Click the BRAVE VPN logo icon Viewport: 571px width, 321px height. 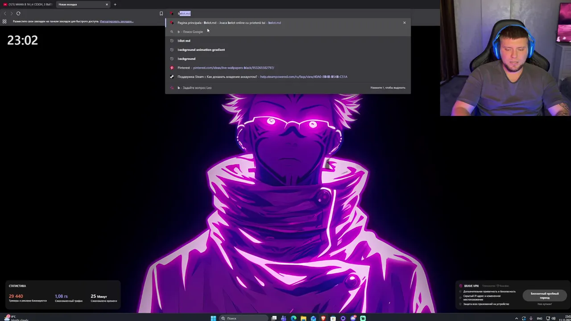pyautogui.click(x=461, y=286)
